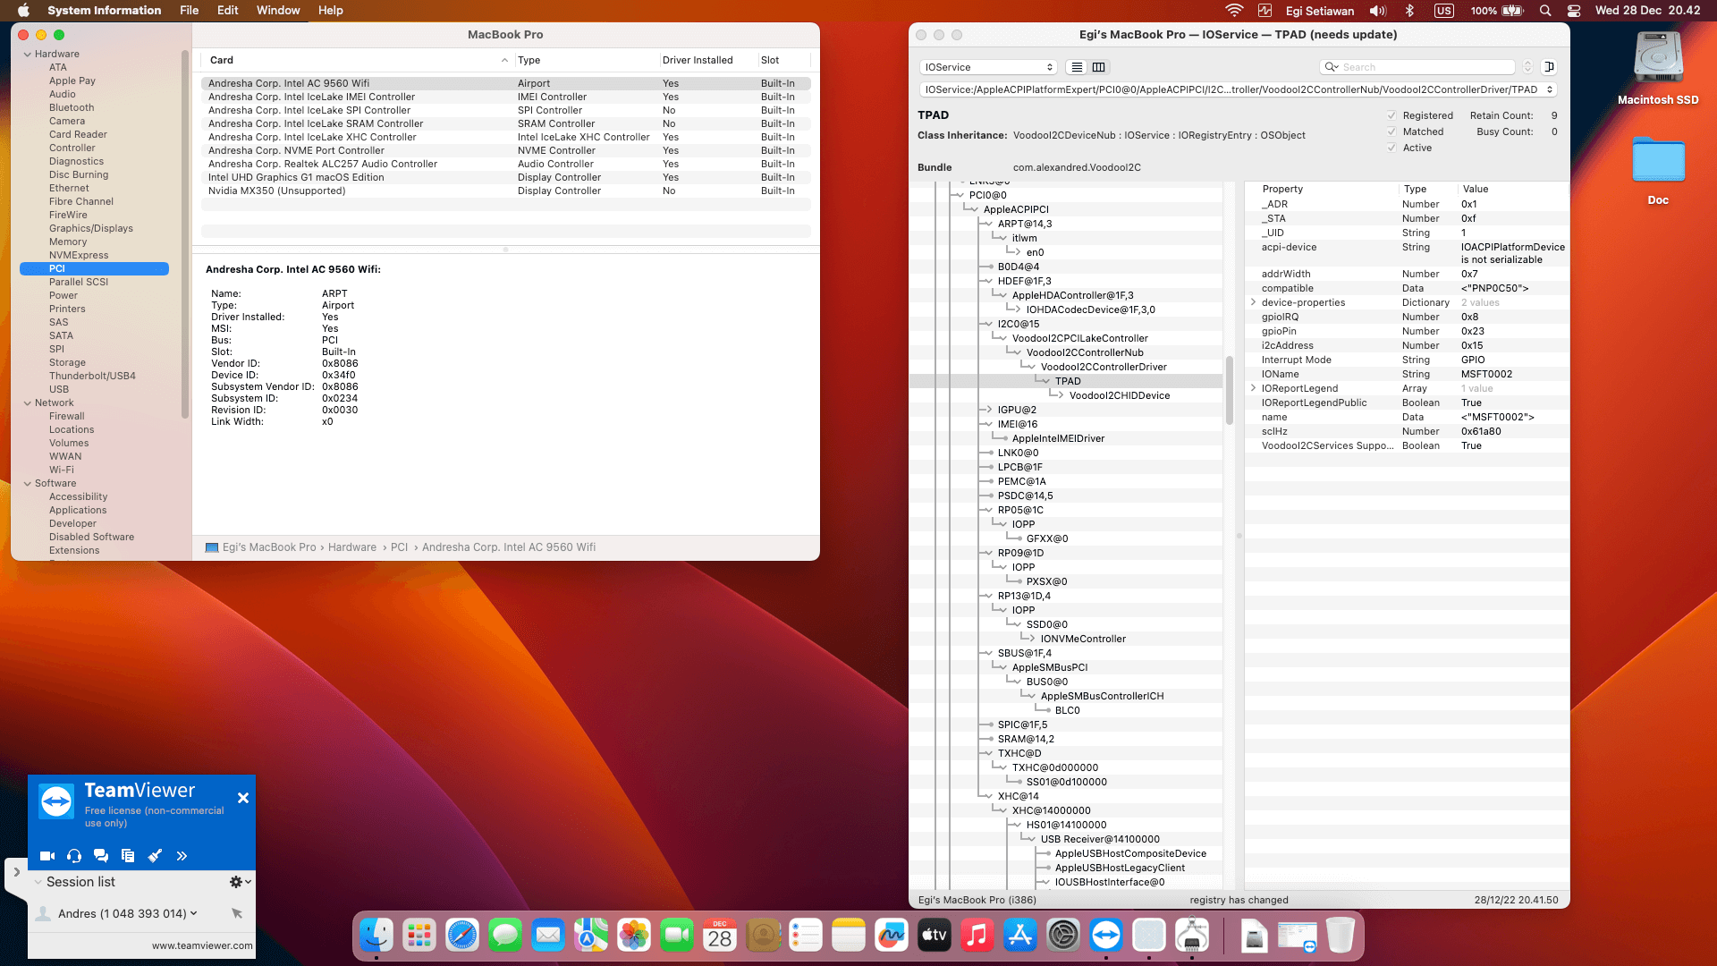Open the File menu in menu bar
The width and height of the screenshot is (1717, 966).
pos(189,11)
